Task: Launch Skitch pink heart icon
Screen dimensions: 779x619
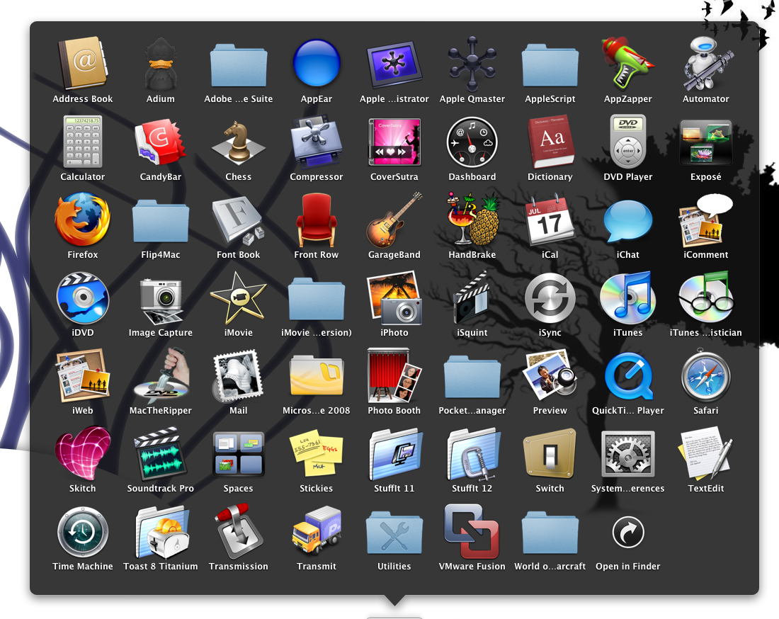Action: coord(82,453)
